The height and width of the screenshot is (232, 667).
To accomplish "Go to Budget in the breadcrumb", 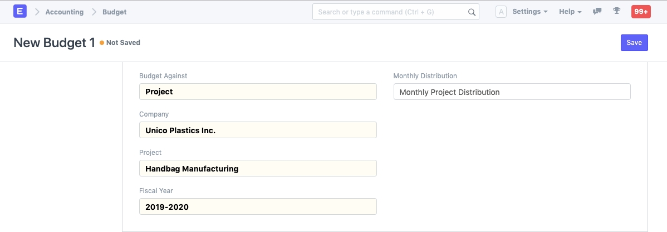I will click(x=114, y=12).
